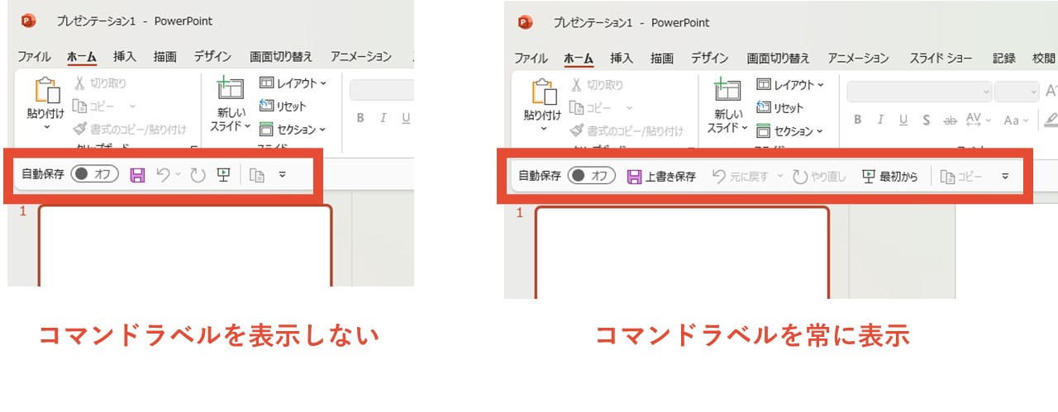Toggle Underline U in right screenshot
This screenshot has height=412, width=1058.
903,120
